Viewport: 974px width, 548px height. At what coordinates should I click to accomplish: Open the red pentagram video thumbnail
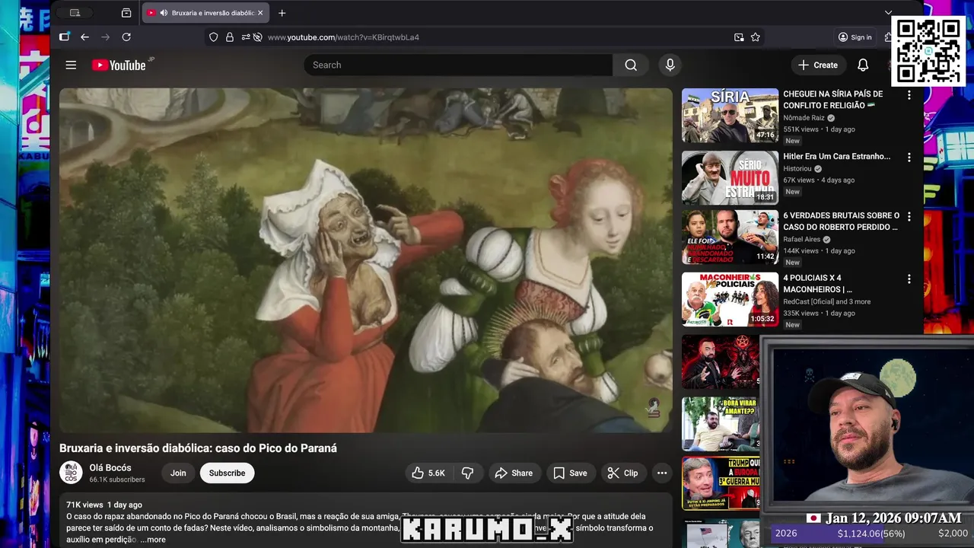tap(721, 362)
